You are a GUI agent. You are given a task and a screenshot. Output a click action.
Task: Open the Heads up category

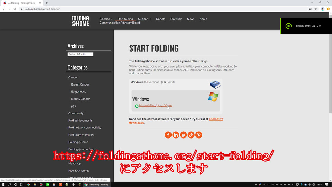tap(75, 163)
